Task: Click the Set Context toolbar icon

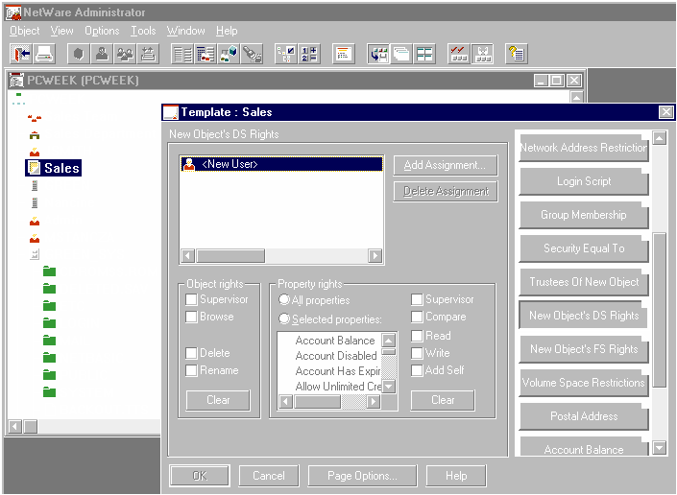Action: coord(344,54)
